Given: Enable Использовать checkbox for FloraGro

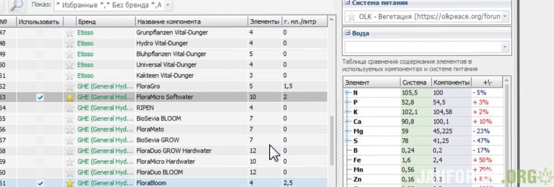Looking at the screenshot, I should tap(40, 87).
